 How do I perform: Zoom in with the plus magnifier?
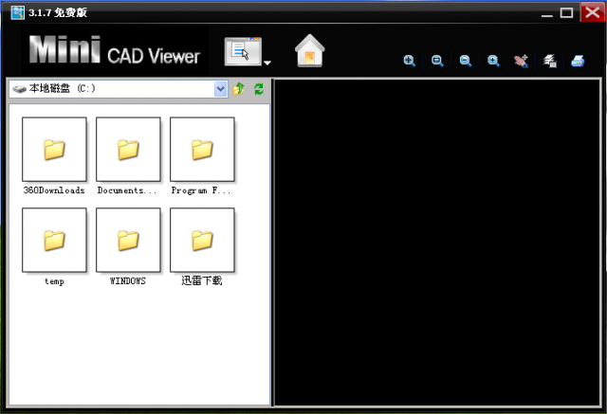493,61
